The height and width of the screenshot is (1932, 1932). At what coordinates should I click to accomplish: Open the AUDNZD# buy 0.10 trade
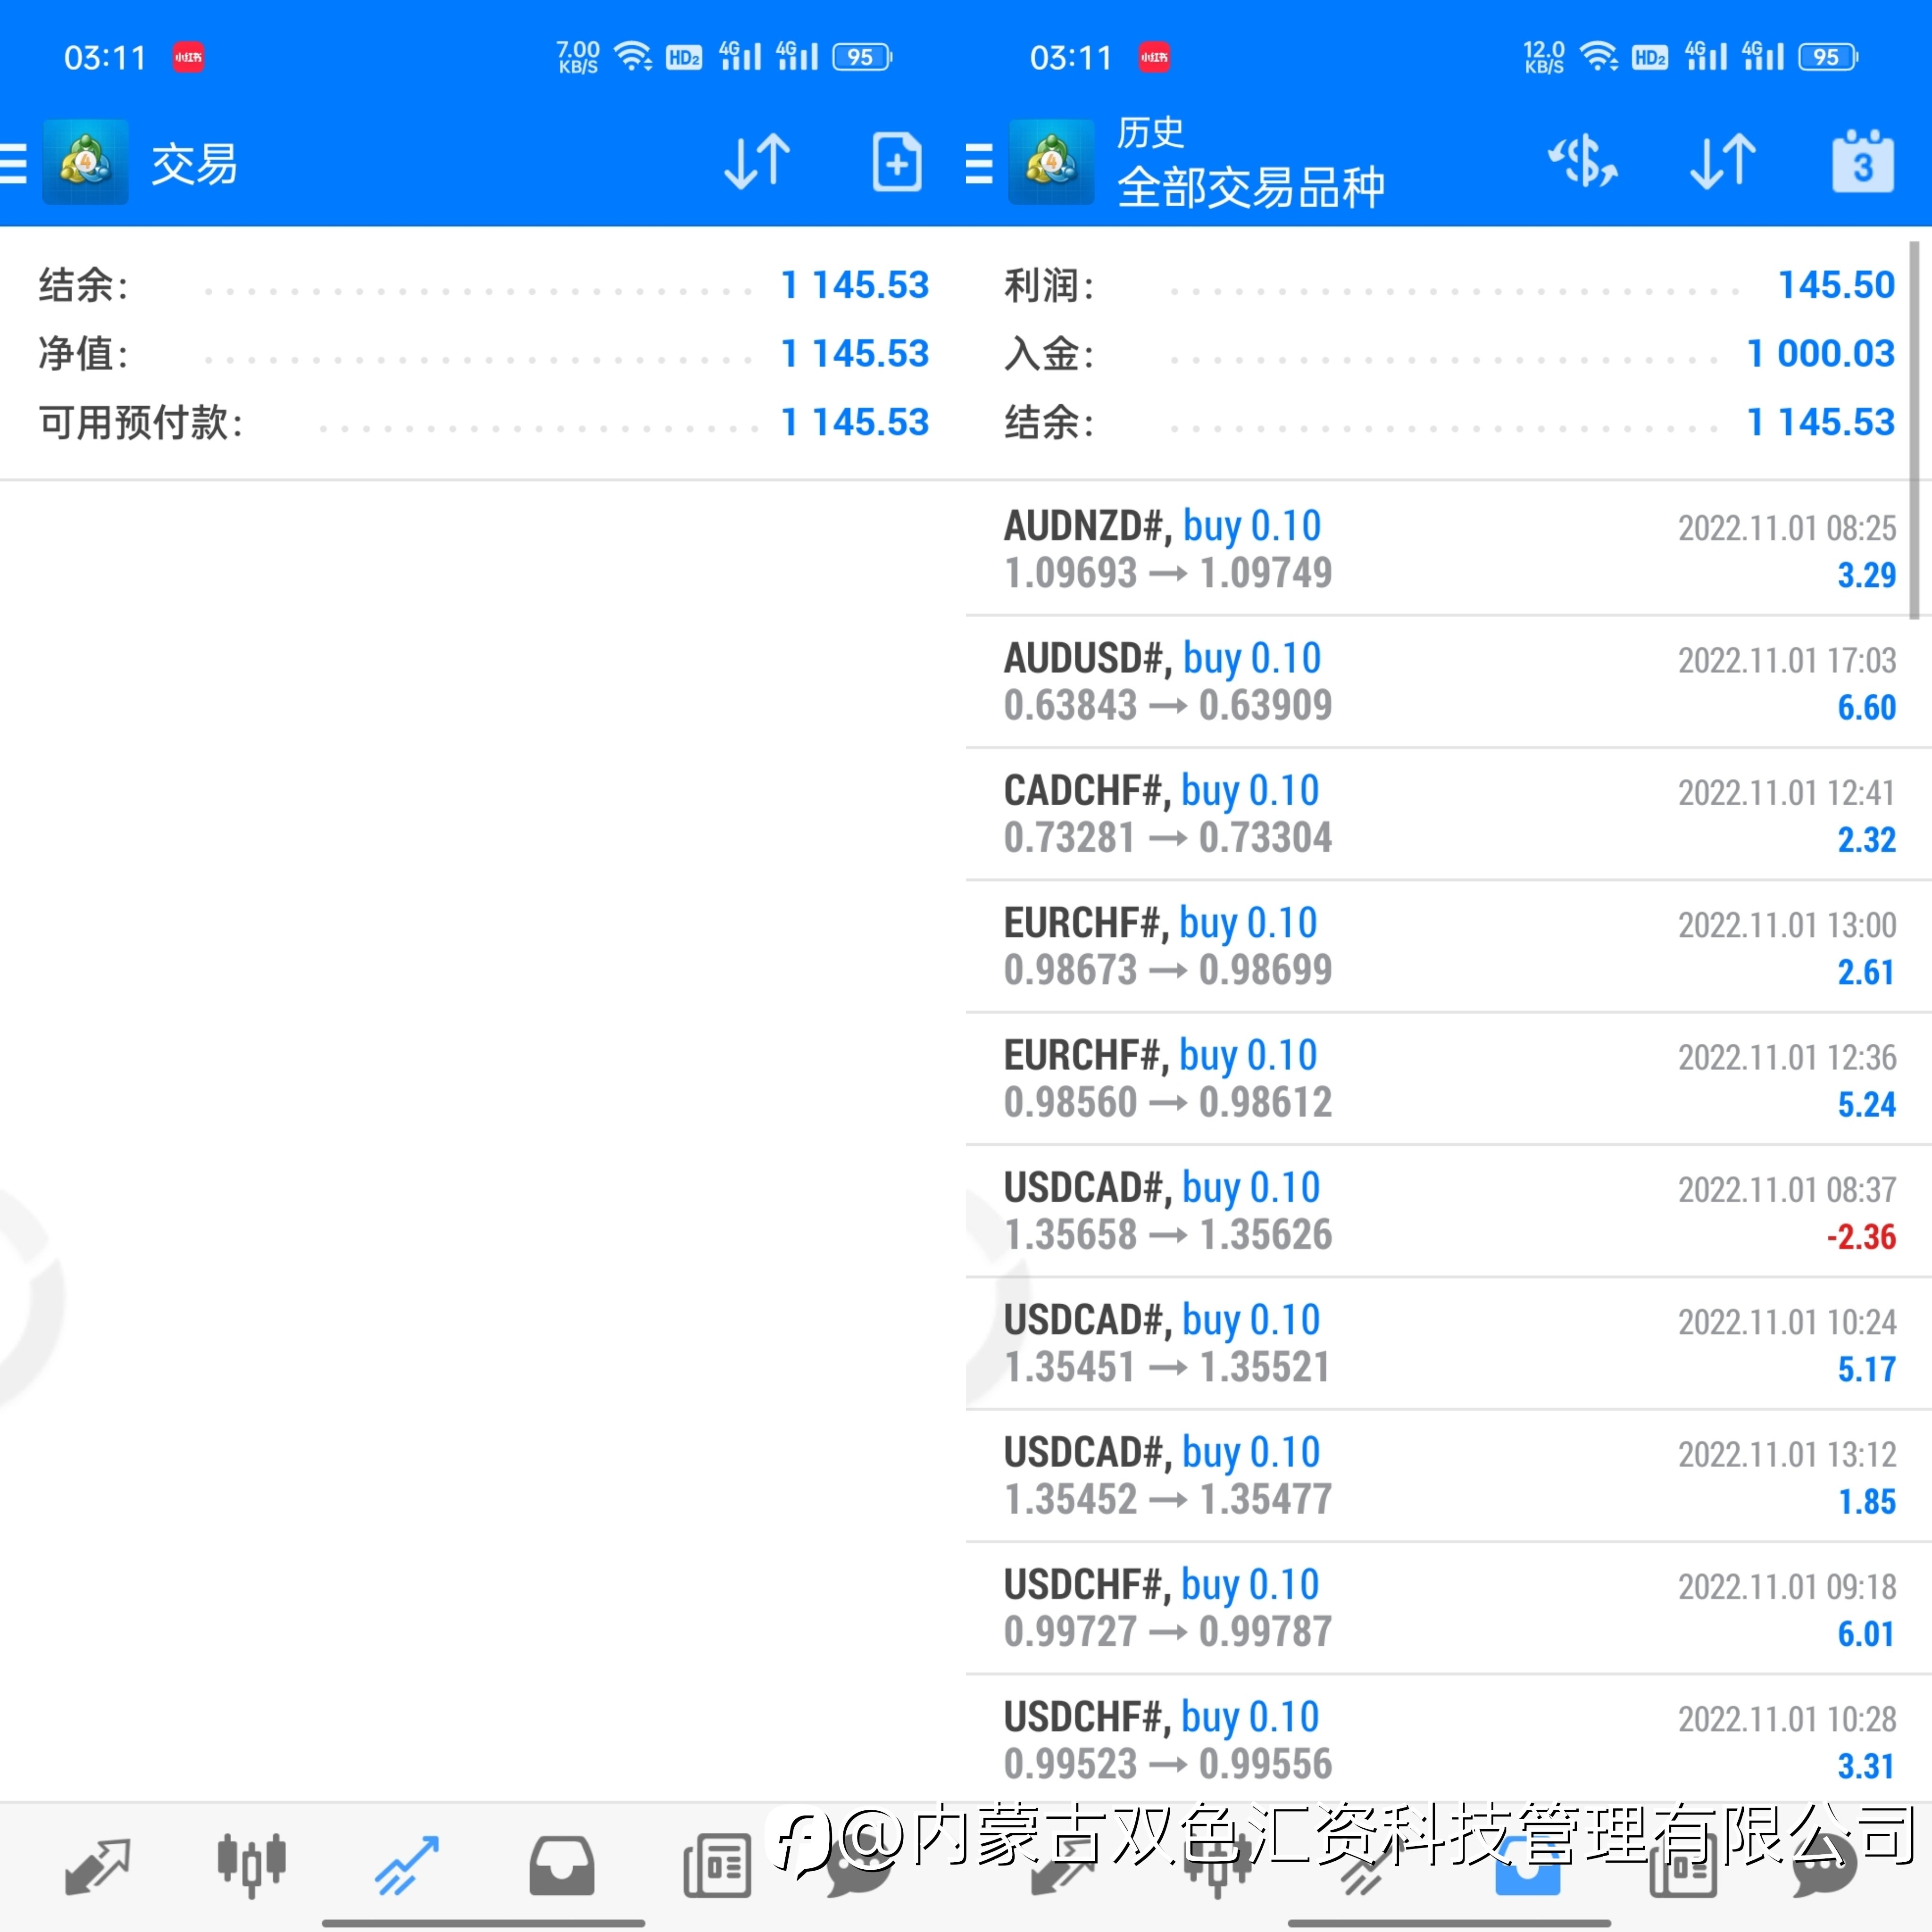pos(1449,549)
